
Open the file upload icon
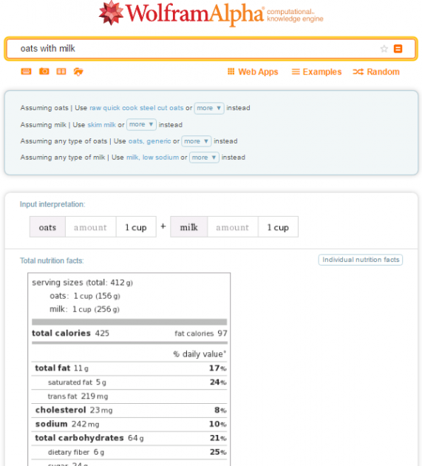(78, 72)
